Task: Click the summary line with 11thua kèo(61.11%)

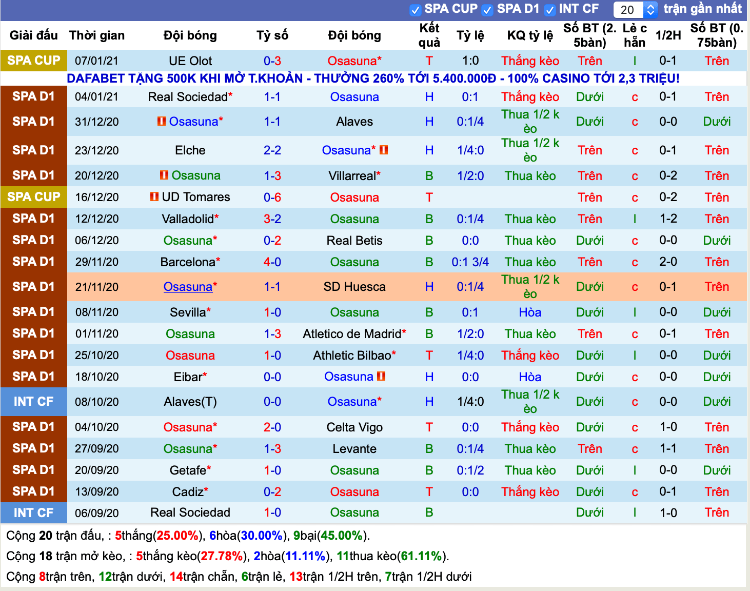Action: click(228, 556)
